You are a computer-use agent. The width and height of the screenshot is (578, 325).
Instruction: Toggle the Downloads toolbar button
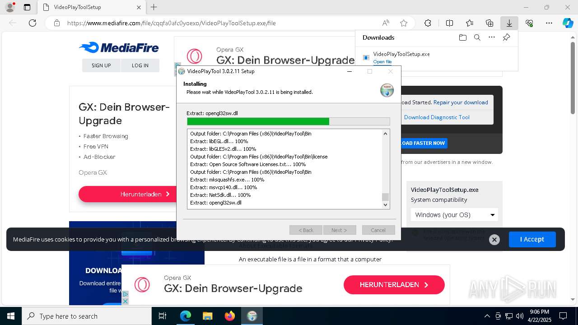point(509,23)
